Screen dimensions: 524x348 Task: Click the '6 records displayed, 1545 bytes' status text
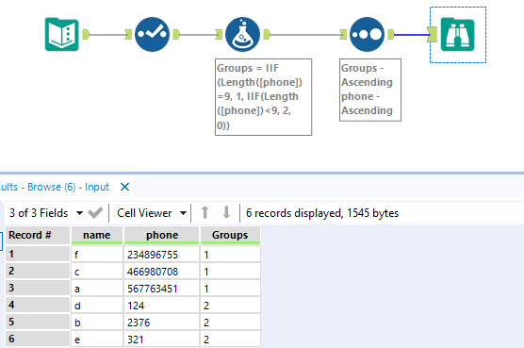coord(322,213)
